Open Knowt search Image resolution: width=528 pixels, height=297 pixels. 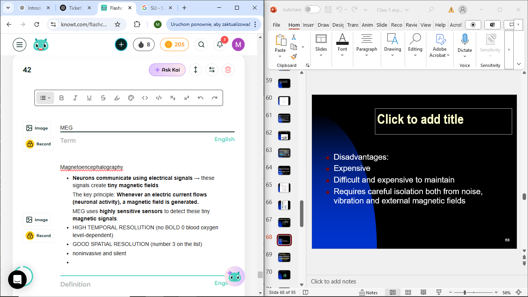[201, 44]
